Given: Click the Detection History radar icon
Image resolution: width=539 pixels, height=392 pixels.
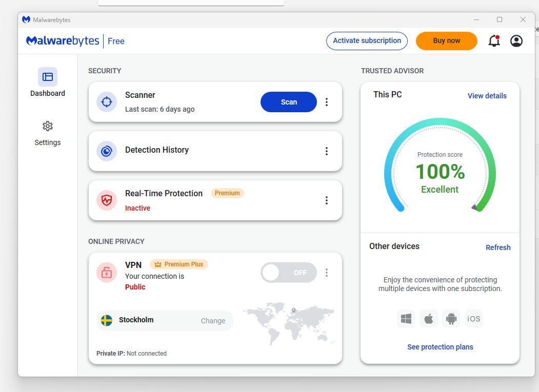Looking at the screenshot, I should pyautogui.click(x=107, y=151).
